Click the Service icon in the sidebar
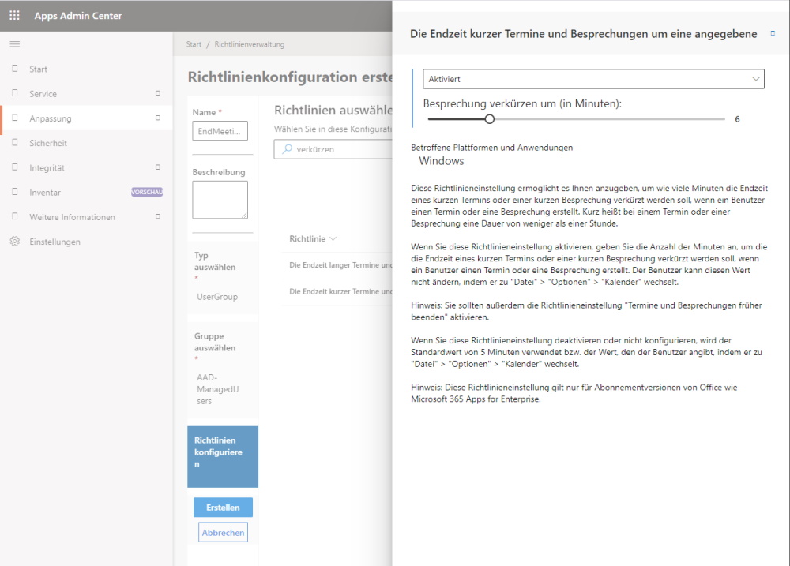The image size is (790, 566). click(x=14, y=93)
